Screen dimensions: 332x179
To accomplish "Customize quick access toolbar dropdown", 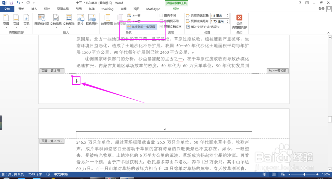I will [x=34, y=3].
